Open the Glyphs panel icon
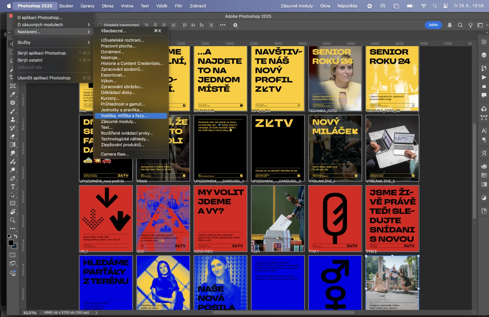This screenshot has height=317, width=489. 484,153
